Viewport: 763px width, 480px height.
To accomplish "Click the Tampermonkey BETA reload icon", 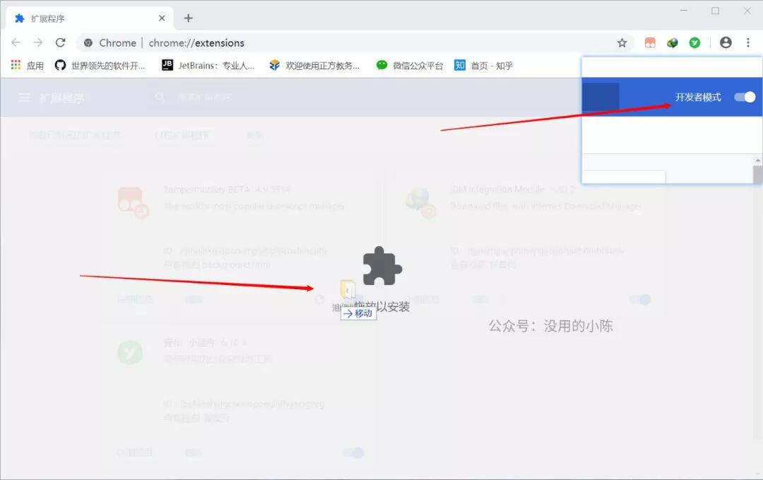I will coord(319,300).
